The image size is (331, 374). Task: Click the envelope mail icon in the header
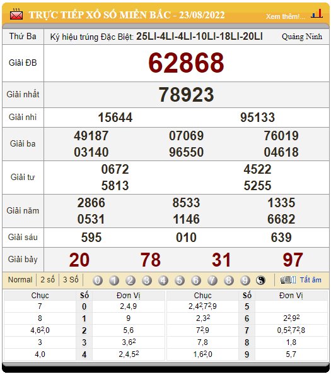pyautogui.click(x=16, y=14)
